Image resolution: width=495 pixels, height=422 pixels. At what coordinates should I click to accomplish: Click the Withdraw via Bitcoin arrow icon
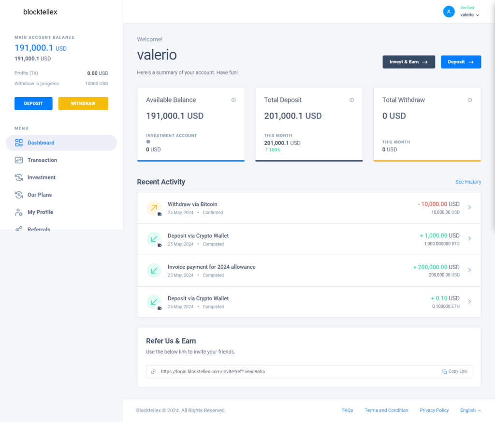coord(154,208)
